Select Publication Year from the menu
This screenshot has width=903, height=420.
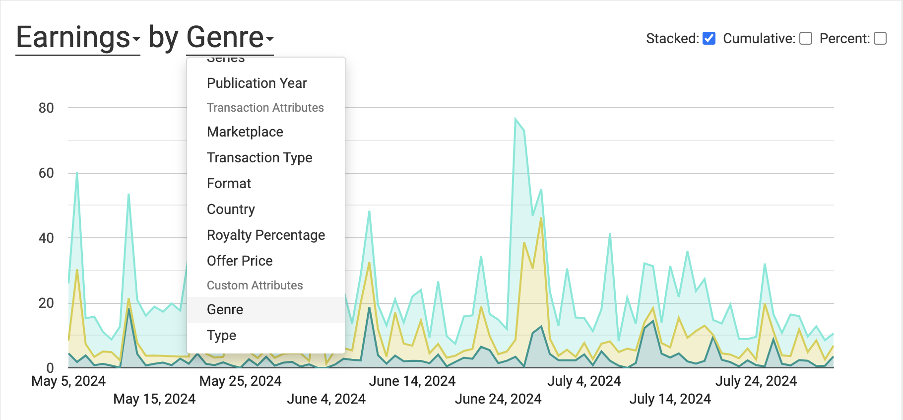266,83
